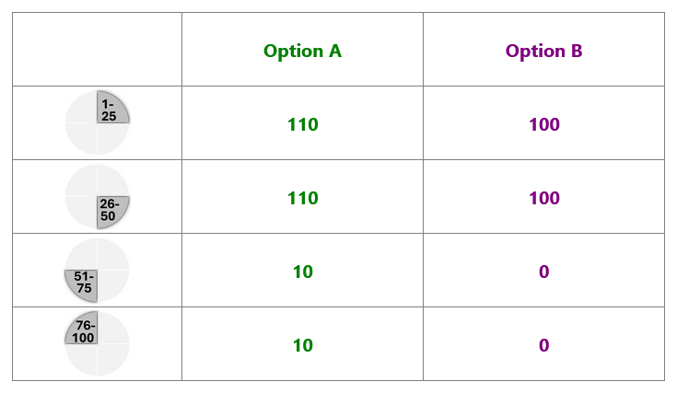Click Option A value 110 in 26-50 row
This screenshot has height=393, width=677.
303,198
